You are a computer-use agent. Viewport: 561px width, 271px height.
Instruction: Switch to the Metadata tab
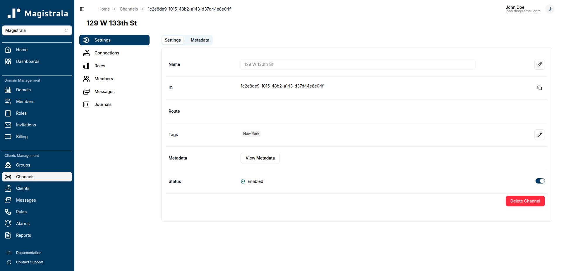pos(200,40)
